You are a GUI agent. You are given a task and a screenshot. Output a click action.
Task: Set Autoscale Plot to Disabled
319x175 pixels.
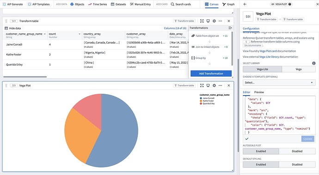click(x=297, y=151)
